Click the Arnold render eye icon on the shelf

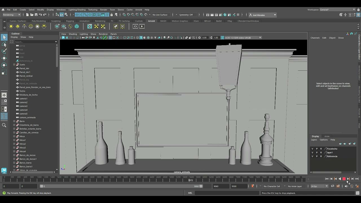(135, 26)
